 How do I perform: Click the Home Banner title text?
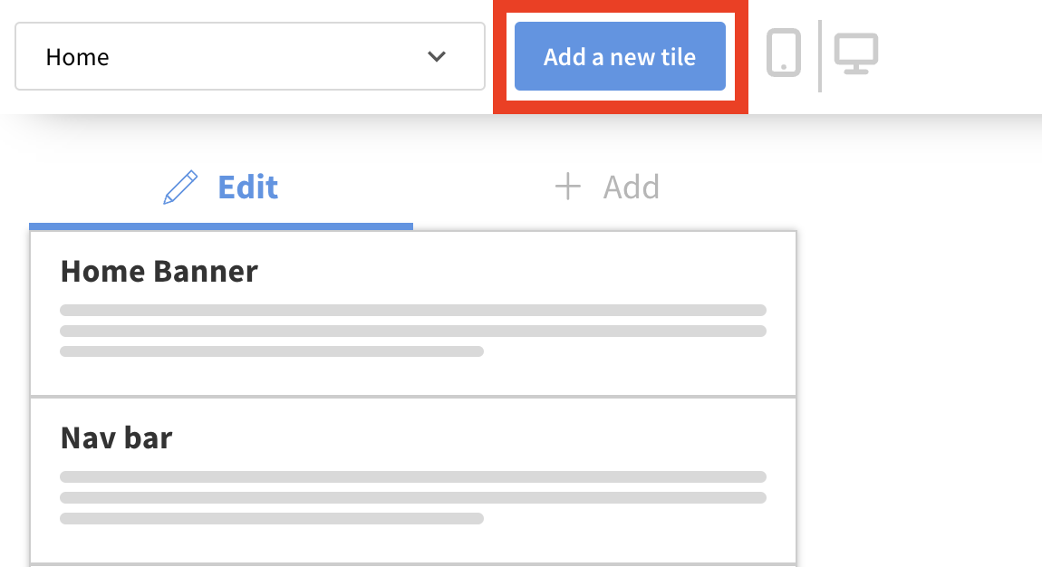coord(159,271)
